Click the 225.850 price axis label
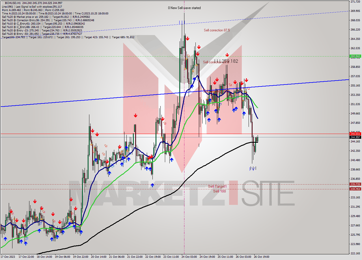The height and width of the screenshot is (260, 362). (355, 235)
